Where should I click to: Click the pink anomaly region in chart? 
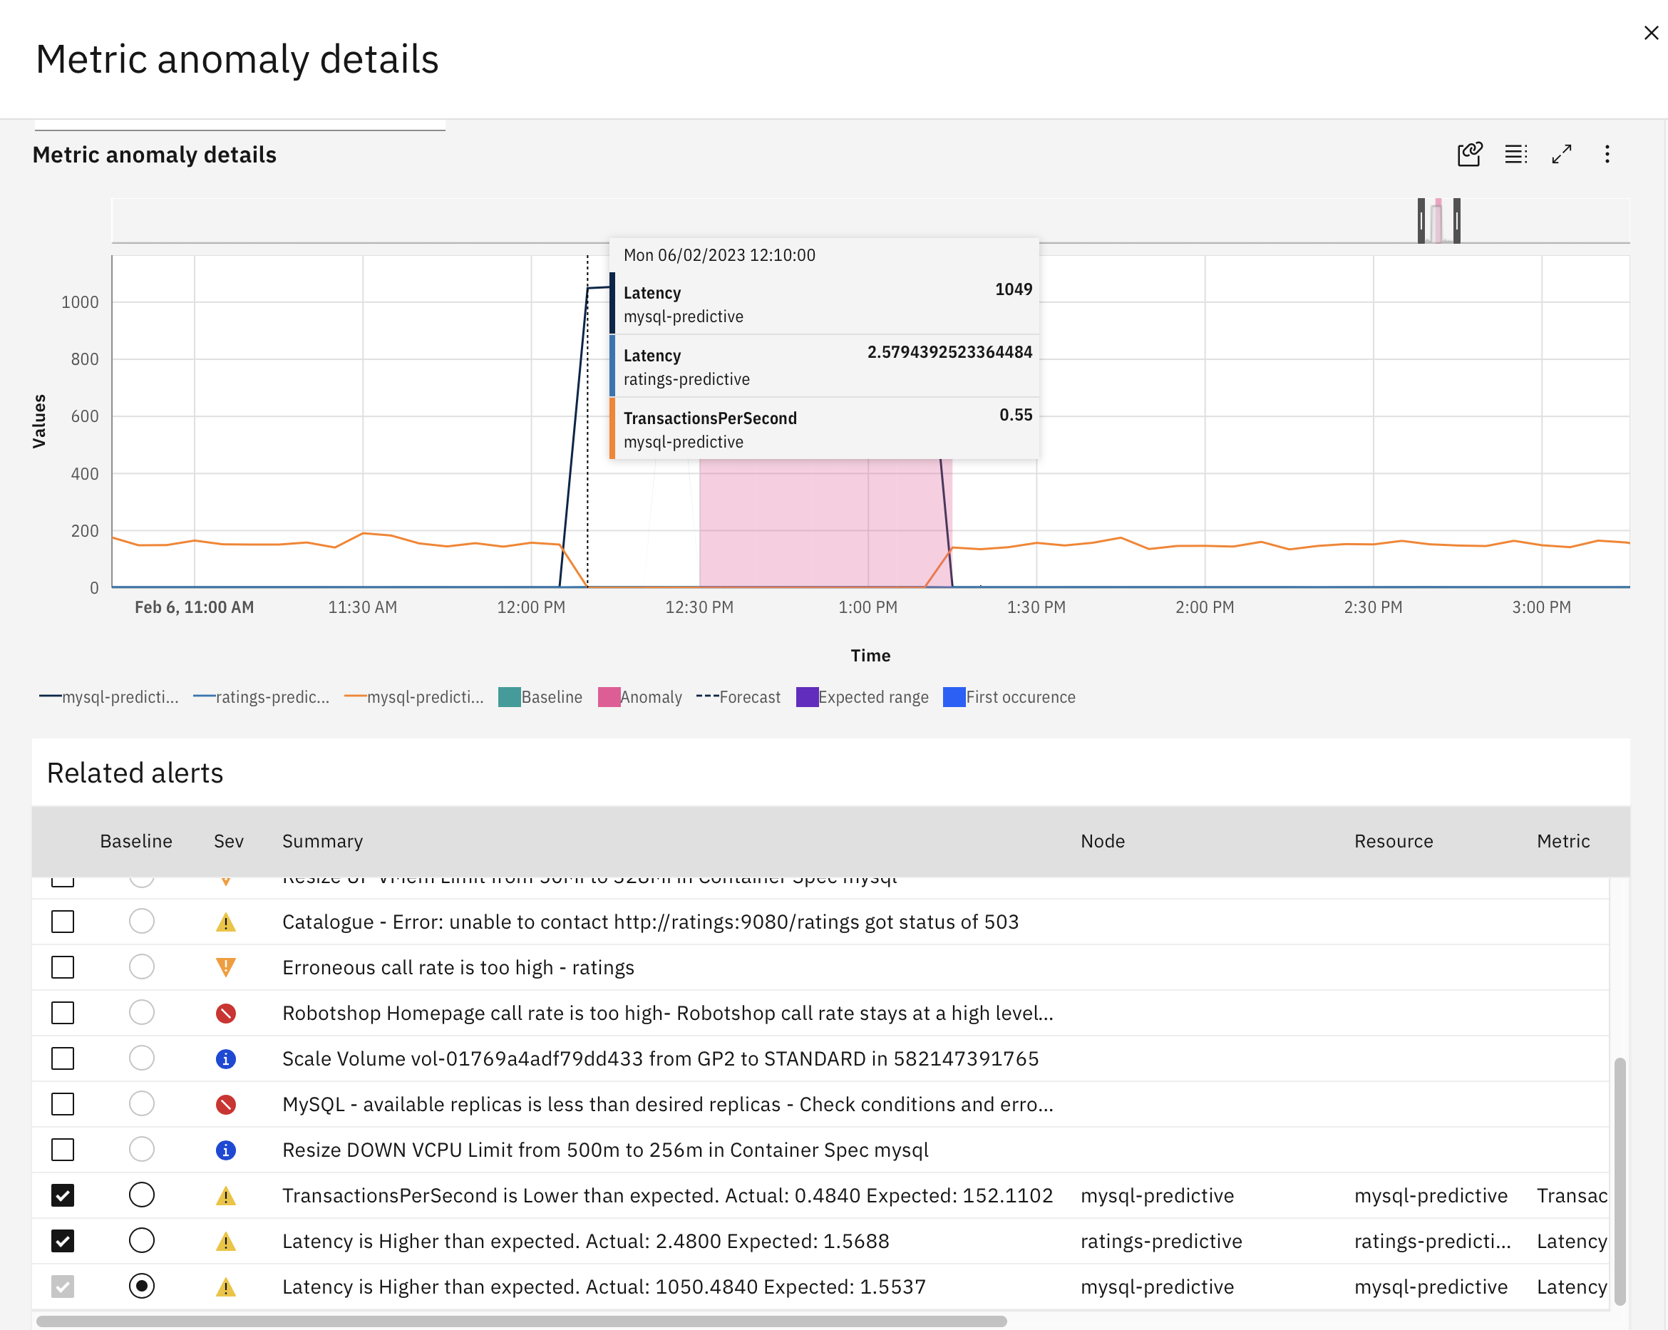coord(825,522)
